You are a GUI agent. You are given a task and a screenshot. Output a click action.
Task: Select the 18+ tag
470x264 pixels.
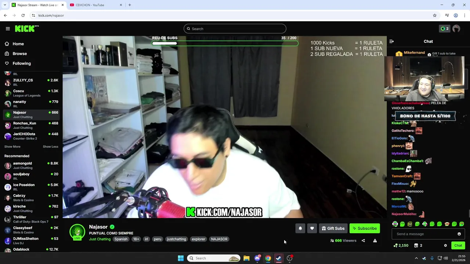[136, 239]
